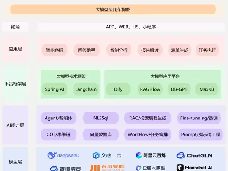The image size is (228, 171).
Task: Click the 阿里云百炼 logo
Action: 139,155
